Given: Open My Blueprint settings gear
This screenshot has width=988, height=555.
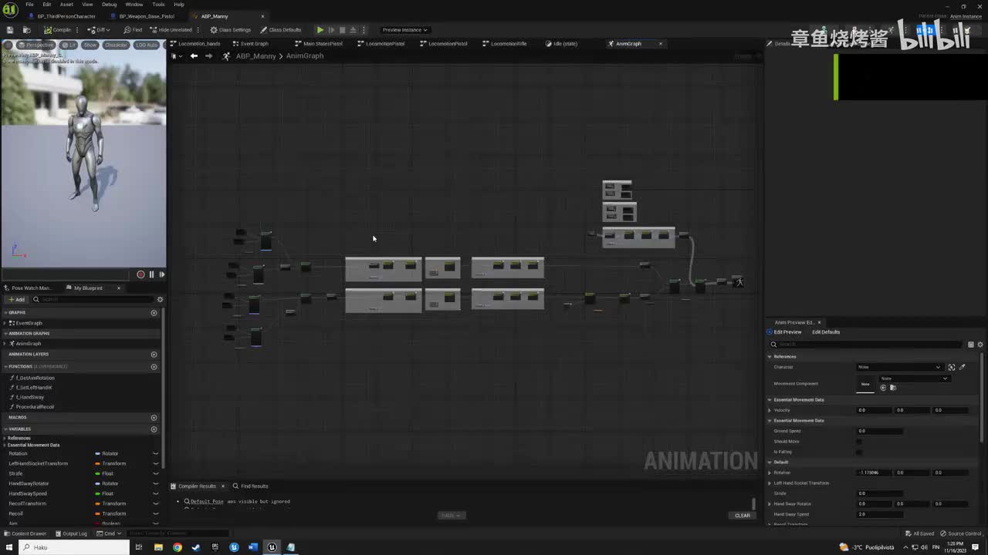Looking at the screenshot, I should pyautogui.click(x=160, y=299).
